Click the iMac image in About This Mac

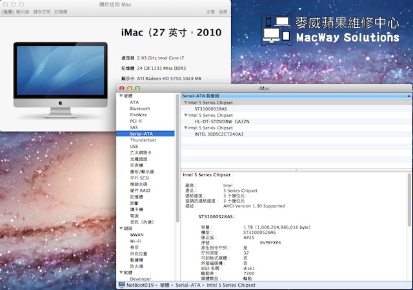(61, 80)
